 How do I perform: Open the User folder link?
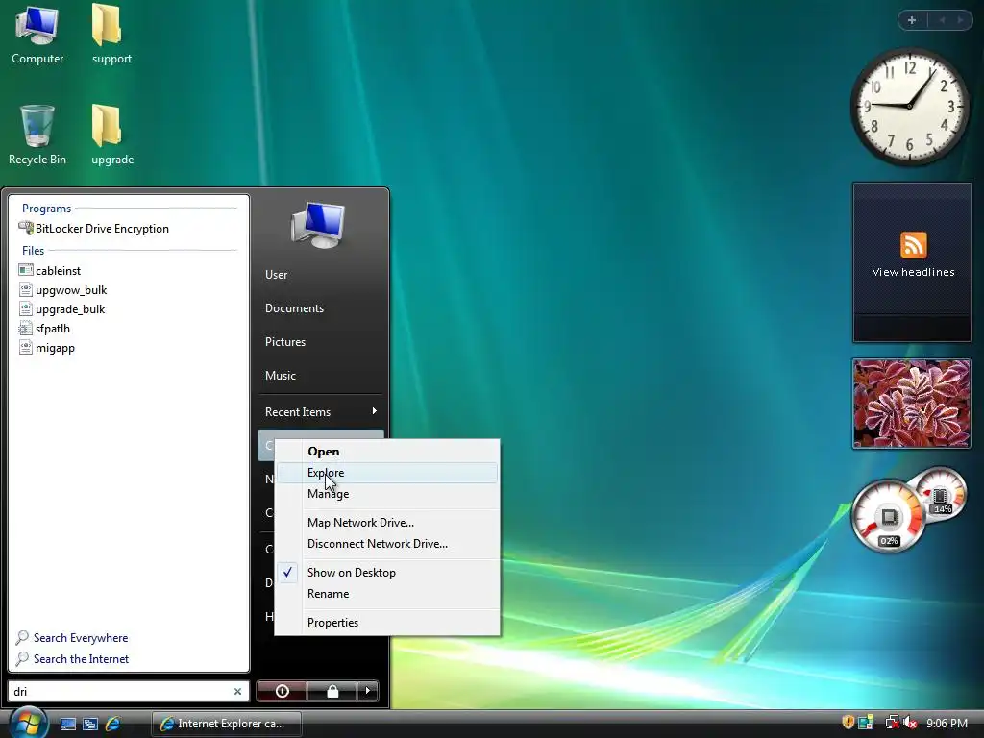[x=276, y=274]
